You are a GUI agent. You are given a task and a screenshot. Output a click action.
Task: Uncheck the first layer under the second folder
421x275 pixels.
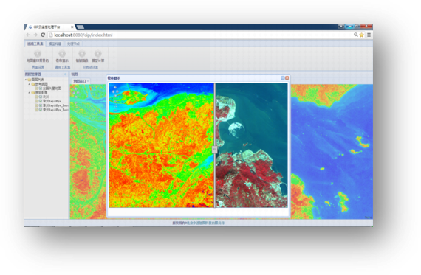pos(41,97)
